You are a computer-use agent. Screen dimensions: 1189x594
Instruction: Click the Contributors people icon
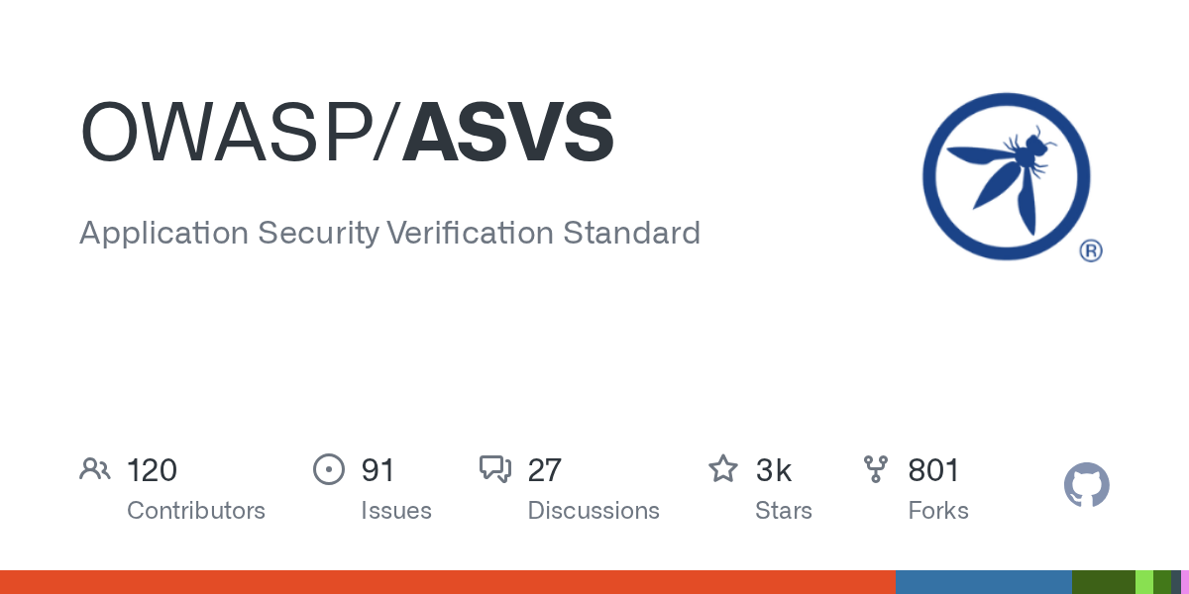tap(95, 469)
